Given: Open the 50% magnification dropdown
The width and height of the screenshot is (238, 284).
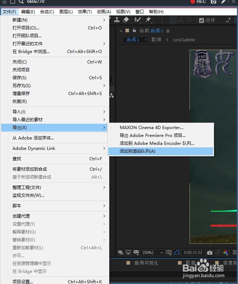Looking at the screenshot, I should [153, 252].
